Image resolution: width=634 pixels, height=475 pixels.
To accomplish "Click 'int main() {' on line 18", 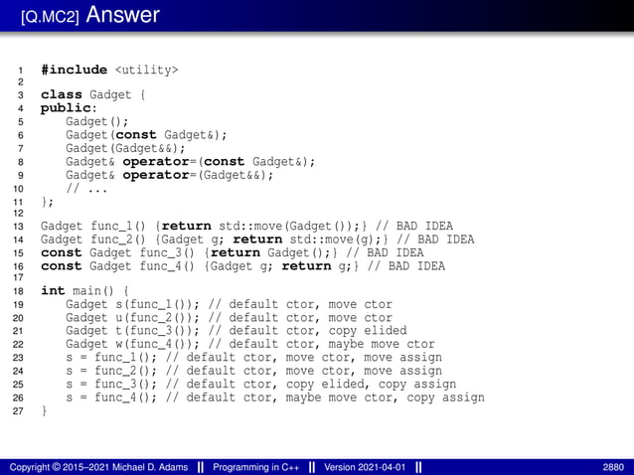I will point(84,290).
